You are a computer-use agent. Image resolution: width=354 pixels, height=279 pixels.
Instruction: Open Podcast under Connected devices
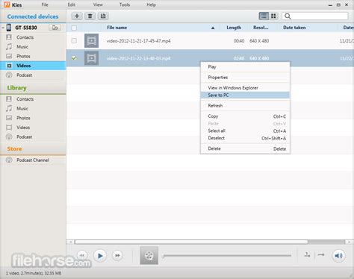coord(24,75)
